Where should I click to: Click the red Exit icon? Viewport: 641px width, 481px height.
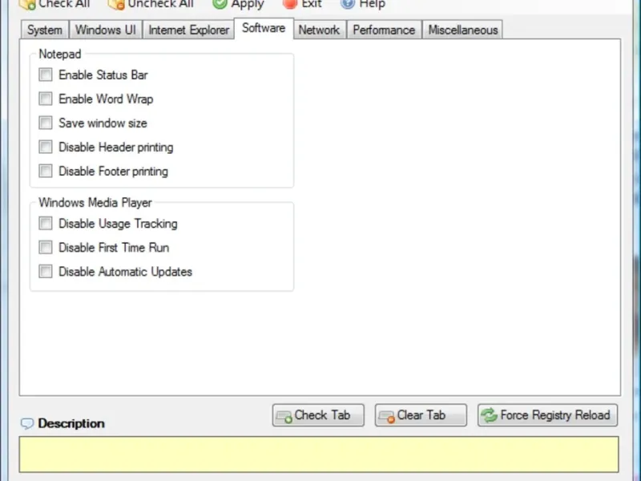[290, 4]
